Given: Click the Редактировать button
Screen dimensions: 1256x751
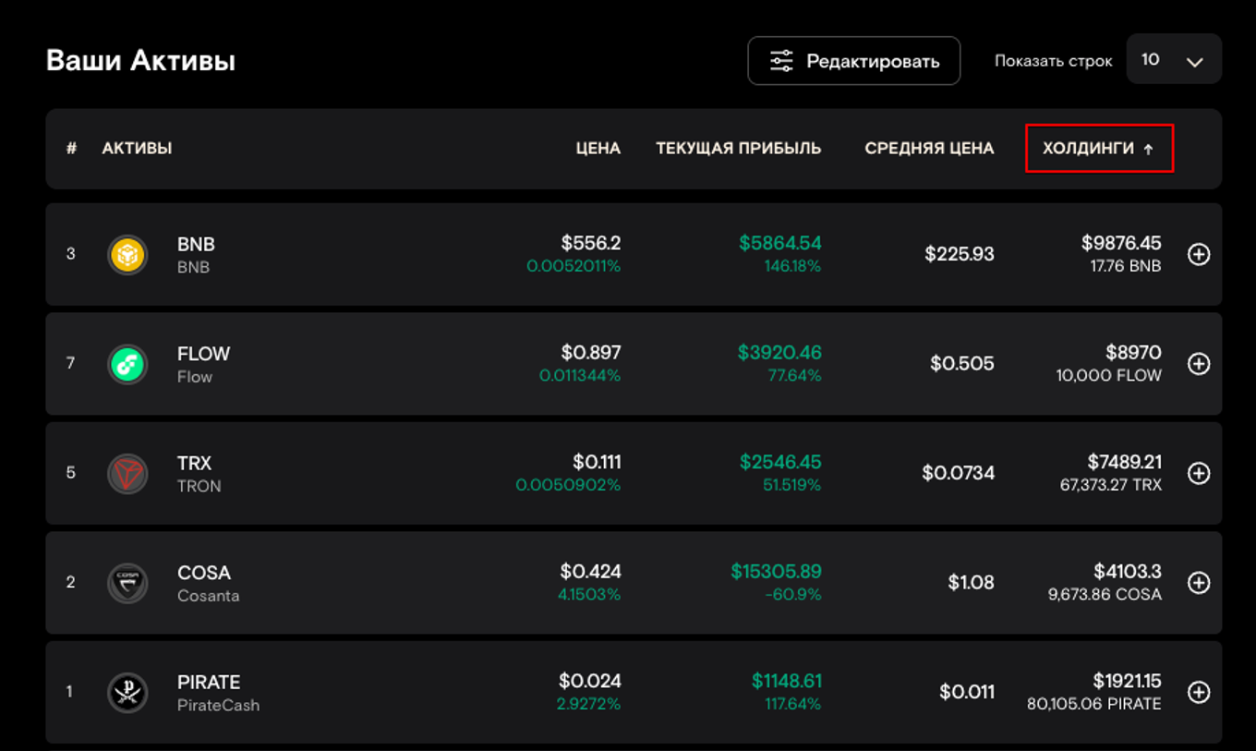Looking at the screenshot, I should [853, 61].
